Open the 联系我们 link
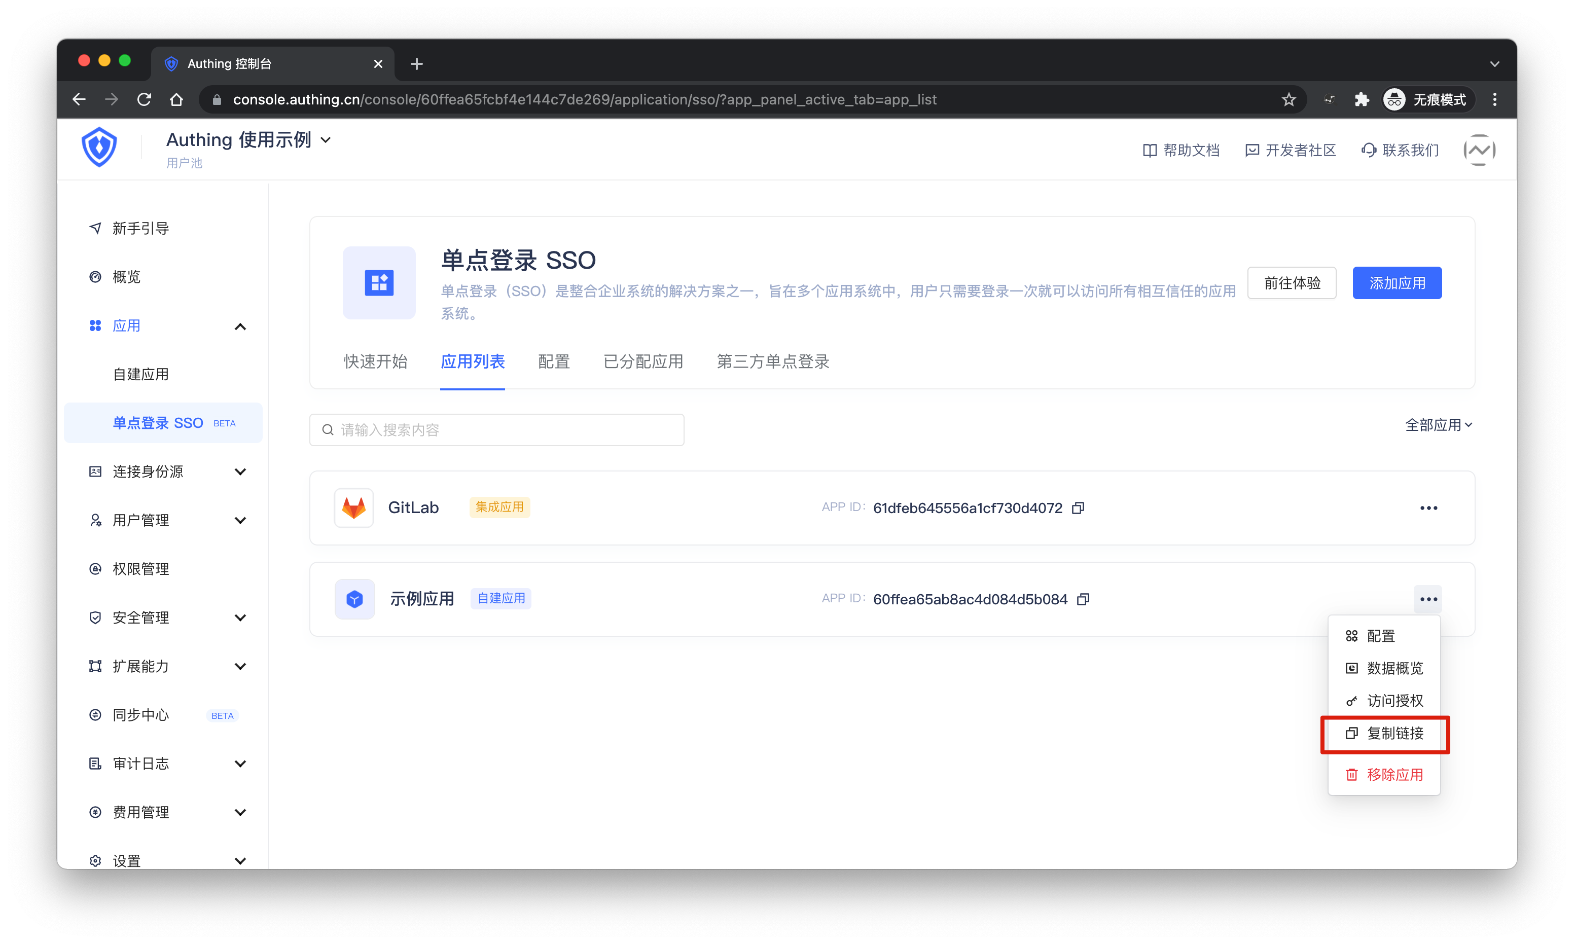The height and width of the screenshot is (944, 1574). [x=1399, y=150]
